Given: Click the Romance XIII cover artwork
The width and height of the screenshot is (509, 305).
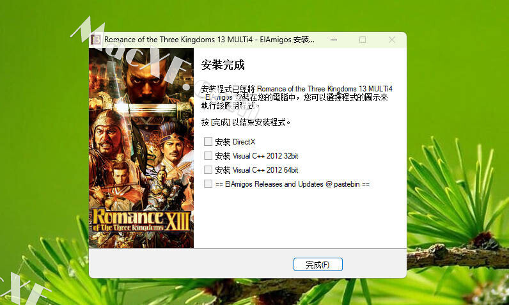Looking at the screenshot, I should [x=141, y=148].
